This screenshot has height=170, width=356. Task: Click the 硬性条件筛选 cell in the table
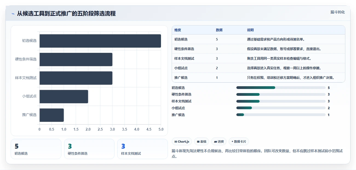pos(184,49)
